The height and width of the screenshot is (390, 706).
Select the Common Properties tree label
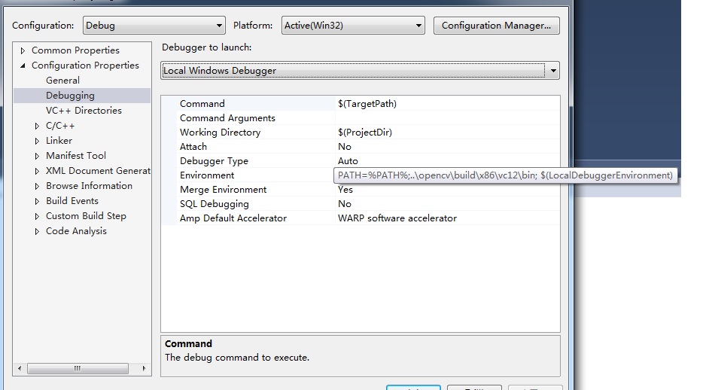click(x=75, y=50)
